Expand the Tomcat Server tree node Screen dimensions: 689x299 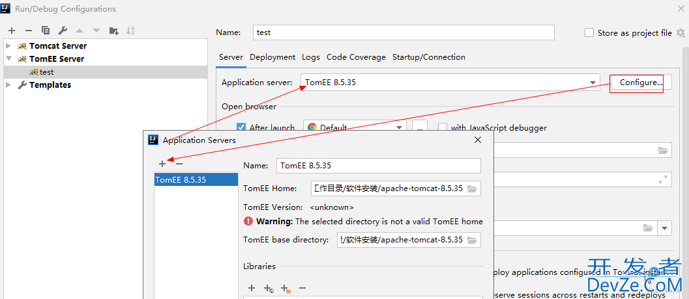[8, 45]
